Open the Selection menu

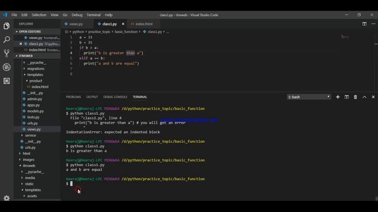click(39, 15)
